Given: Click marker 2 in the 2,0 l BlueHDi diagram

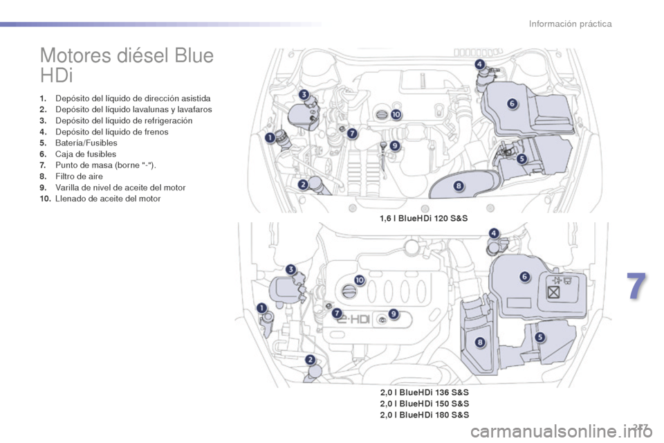Looking at the screenshot, I should [311, 360].
